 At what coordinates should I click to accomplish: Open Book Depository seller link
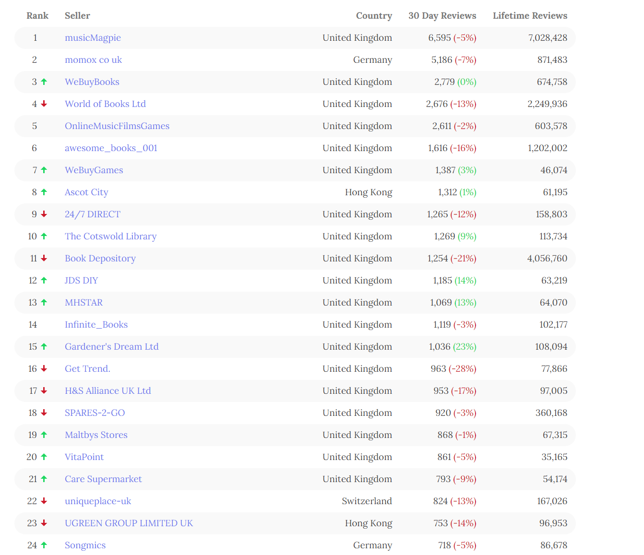[x=100, y=259]
